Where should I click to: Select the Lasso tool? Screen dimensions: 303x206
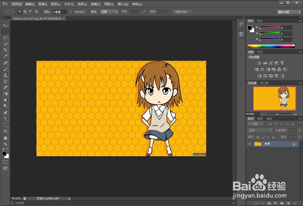pyautogui.click(x=5, y=38)
